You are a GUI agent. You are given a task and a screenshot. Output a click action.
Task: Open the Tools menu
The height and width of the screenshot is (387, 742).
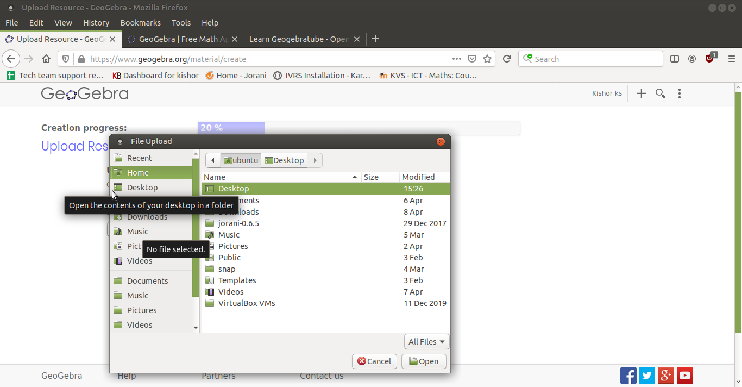pos(181,22)
